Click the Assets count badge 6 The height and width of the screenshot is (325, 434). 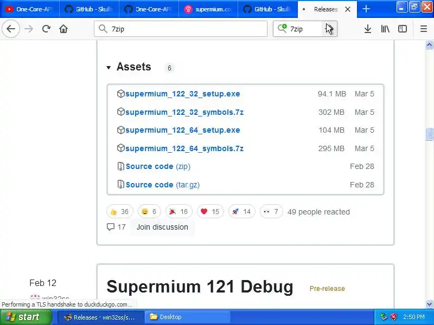coord(169,68)
